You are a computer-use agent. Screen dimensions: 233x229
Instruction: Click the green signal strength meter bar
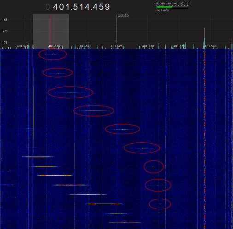point(164,7)
